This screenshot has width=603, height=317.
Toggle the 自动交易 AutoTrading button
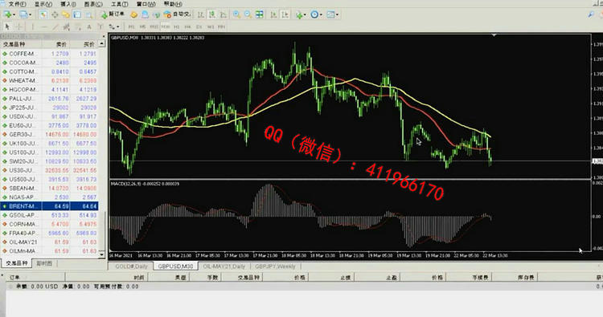[x=177, y=14]
